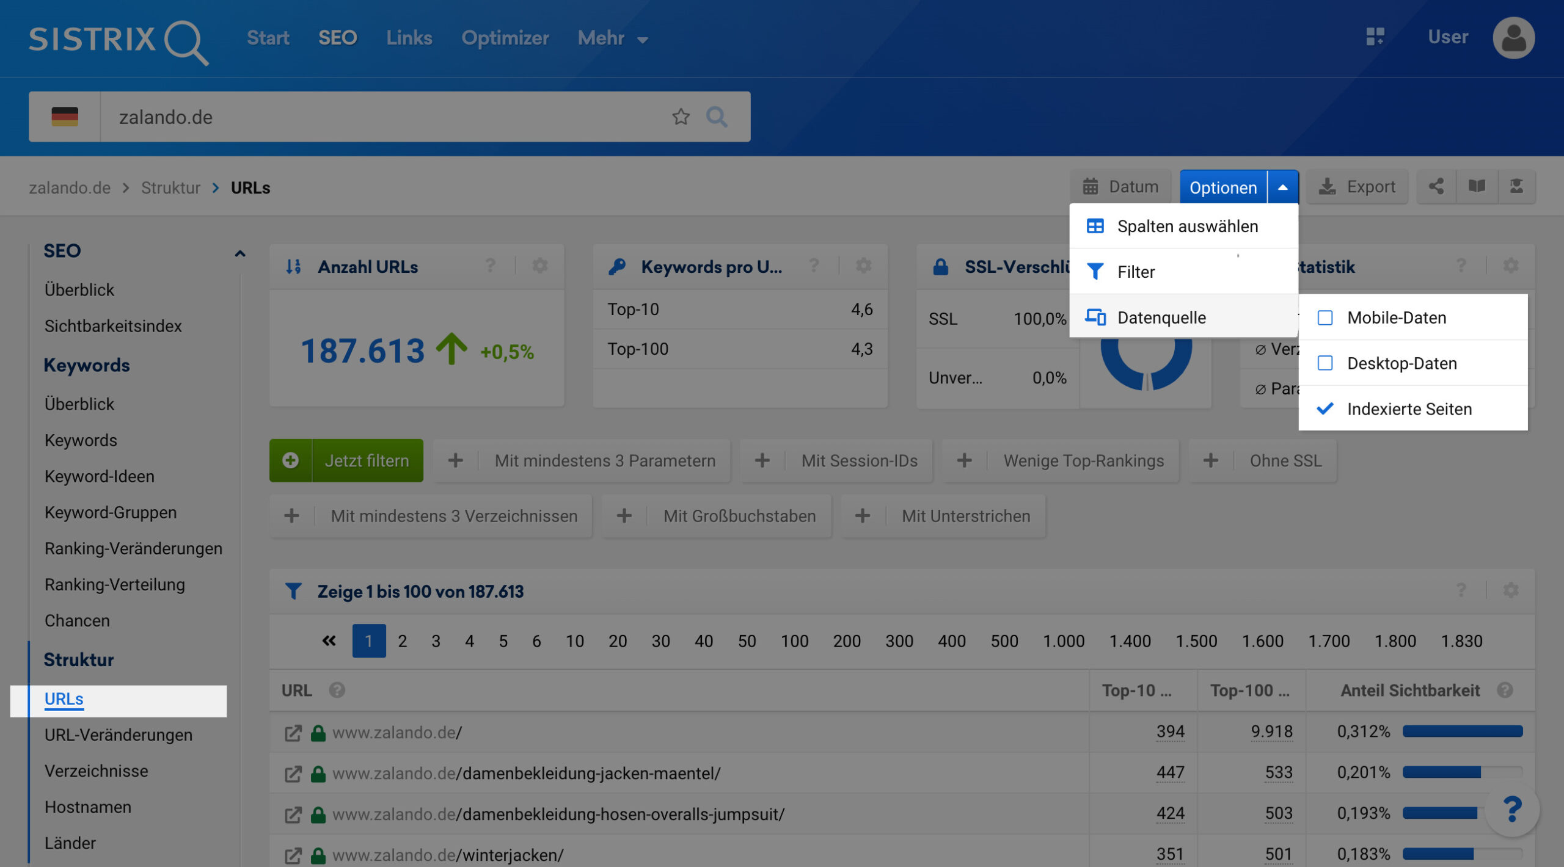The height and width of the screenshot is (867, 1564).
Task: Open the apps grid icon beside User
Action: coord(1375,37)
